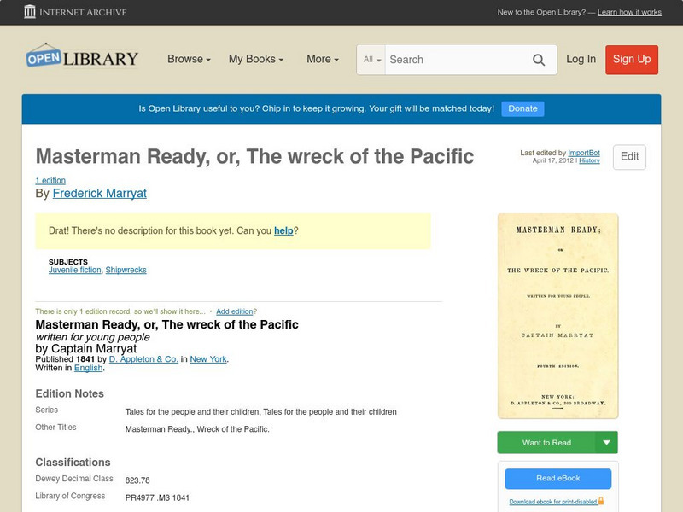Open the My Books menu
This screenshot has height=512, width=683.
pos(258,60)
